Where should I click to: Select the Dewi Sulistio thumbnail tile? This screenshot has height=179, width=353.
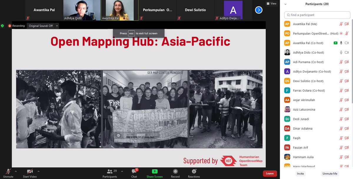coord(195,10)
